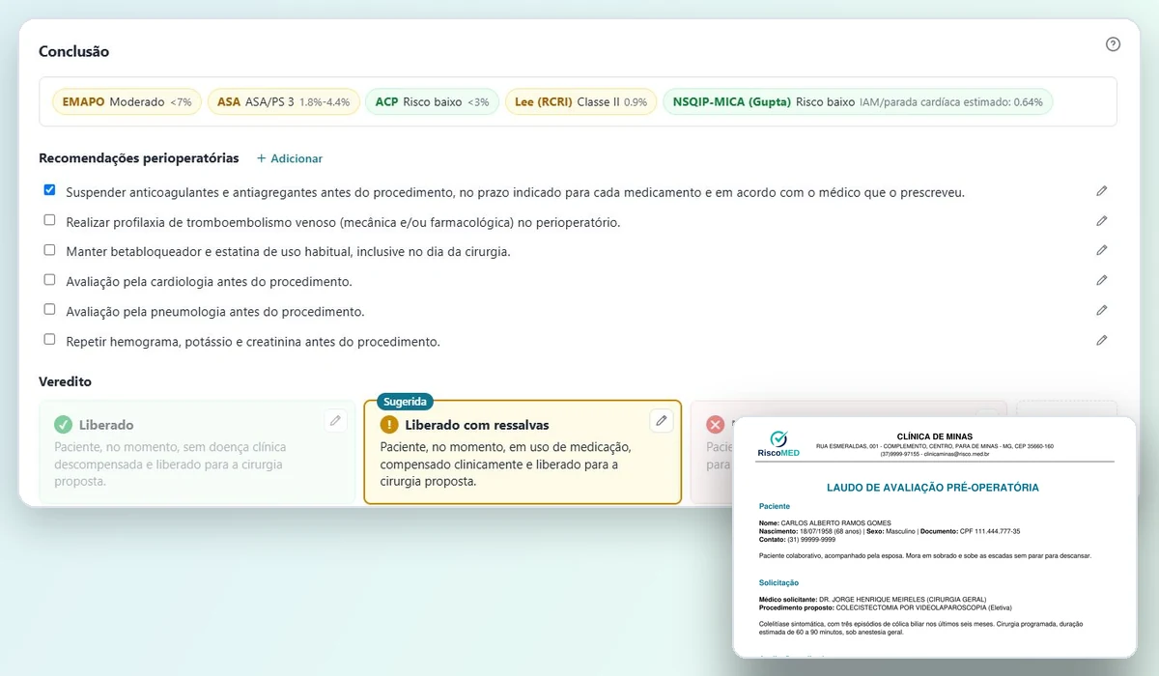Choose the Liberado com ressalvas verdict
The height and width of the screenshot is (676, 1159).
pos(523,452)
